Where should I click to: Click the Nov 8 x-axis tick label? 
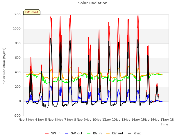71,120
